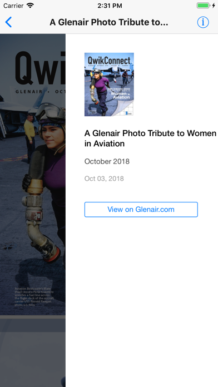This screenshot has width=218, height=387.
Task: Tap the dimmed GLENAIR subtitle line
Action: (x=40, y=92)
